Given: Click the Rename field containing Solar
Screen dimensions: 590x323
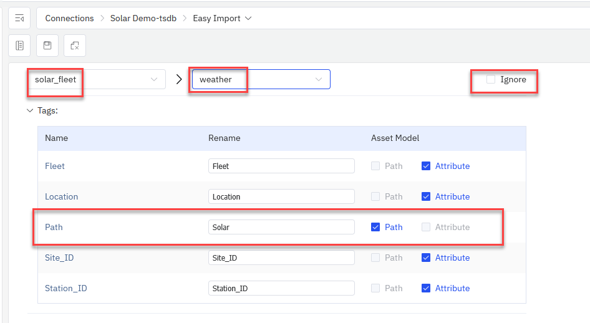Looking at the screenshot, I should tap(281, 227).
